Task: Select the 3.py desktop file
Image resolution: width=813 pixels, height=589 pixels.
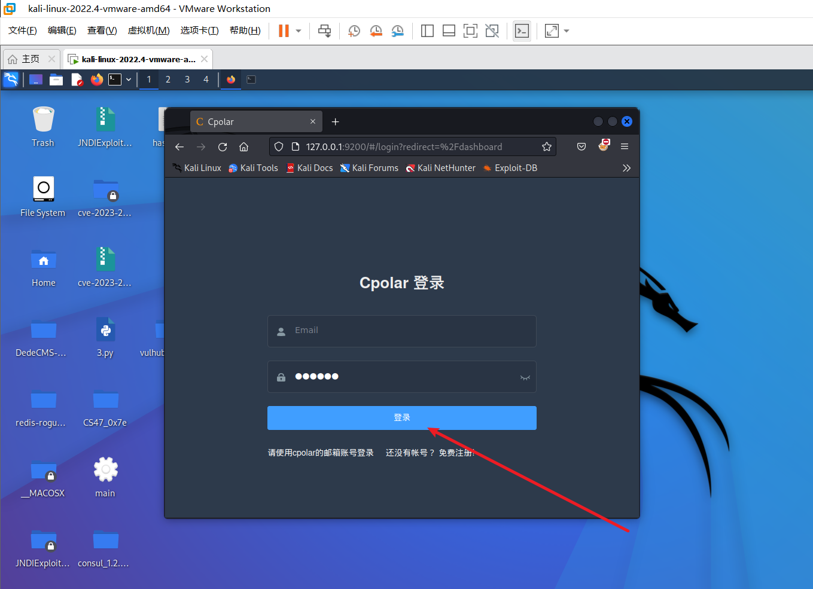Action: click(x=105, y=337)
